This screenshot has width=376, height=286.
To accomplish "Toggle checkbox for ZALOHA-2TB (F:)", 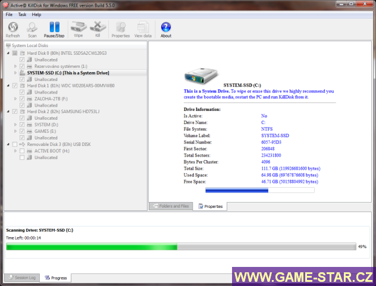I will [x=22, y=99].
